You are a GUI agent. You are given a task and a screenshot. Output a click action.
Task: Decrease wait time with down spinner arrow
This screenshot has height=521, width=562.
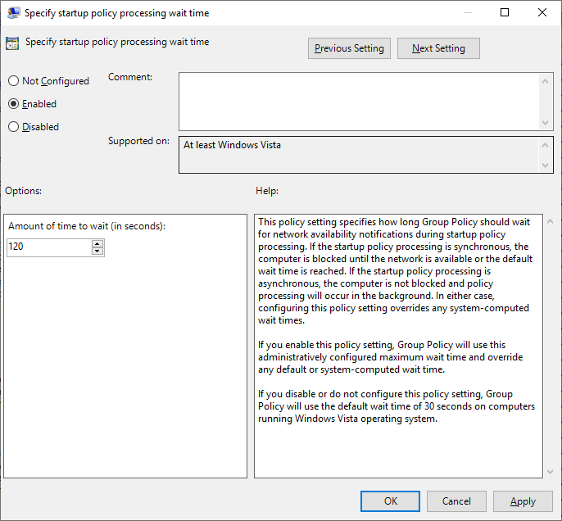(x=97, y=251)
